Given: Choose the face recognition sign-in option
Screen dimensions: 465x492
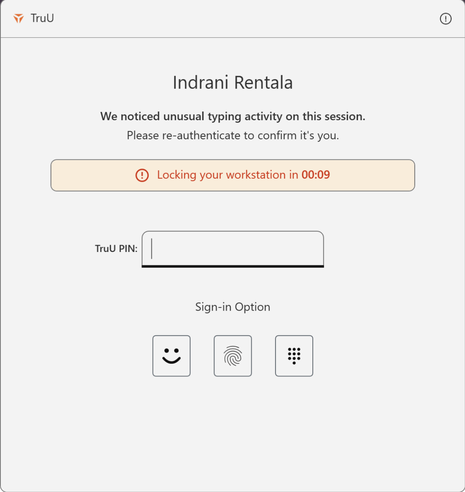Looking at the screenshot, I should pos(172,356).
